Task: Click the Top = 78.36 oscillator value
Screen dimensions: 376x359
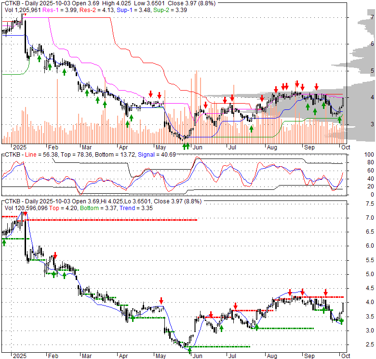Action: coord(76,155)
